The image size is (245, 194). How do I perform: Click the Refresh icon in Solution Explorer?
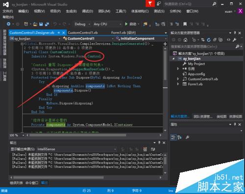click(x=209, y=40)
